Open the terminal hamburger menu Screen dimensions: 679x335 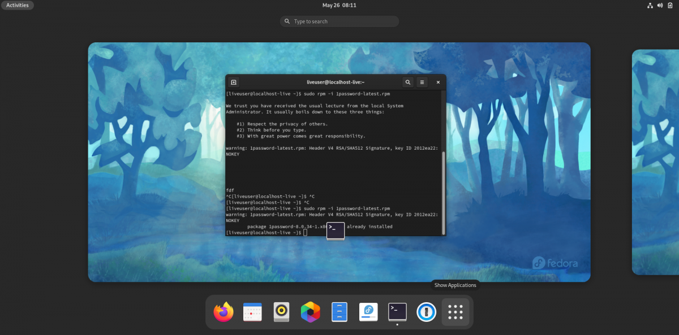tap(422, 82)
